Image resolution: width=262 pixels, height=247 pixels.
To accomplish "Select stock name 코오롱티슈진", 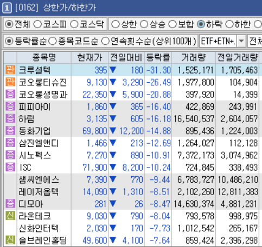I will (43, 82).
